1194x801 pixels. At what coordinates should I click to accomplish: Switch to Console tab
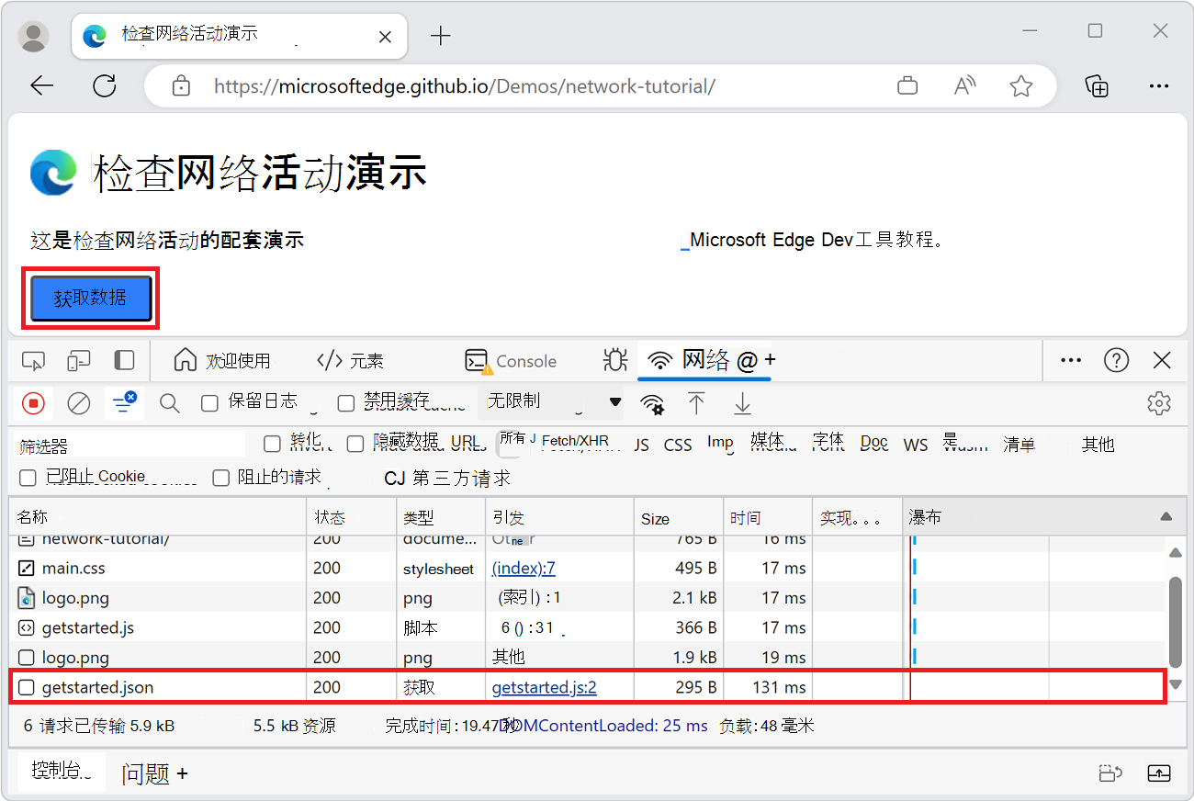511,360
